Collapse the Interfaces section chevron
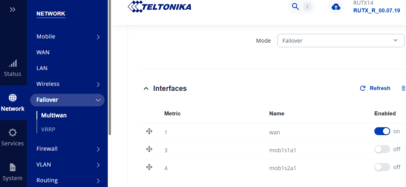Screen dimensions: 406x187 click(x=146, y=88)
